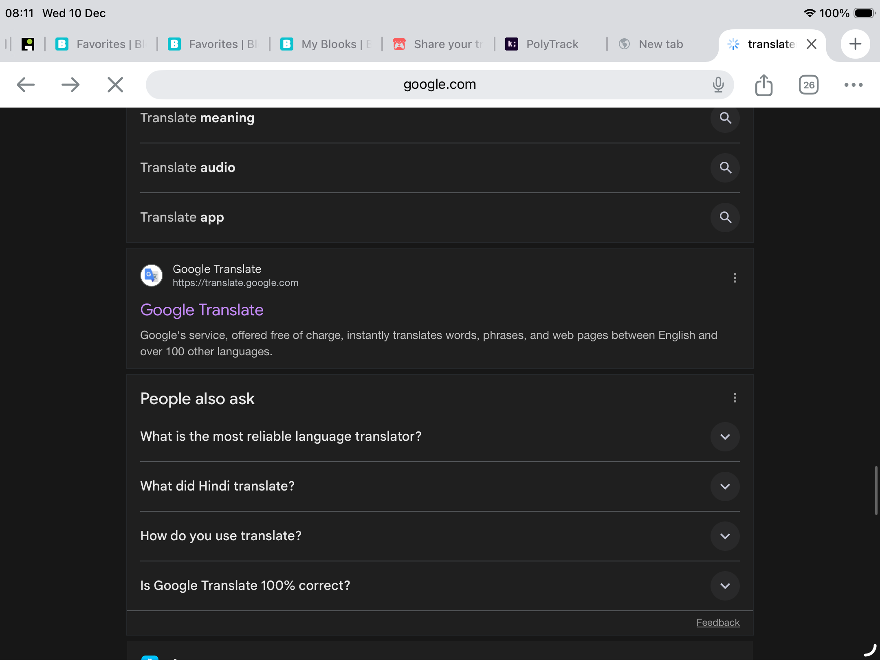Expand 'Is Google Translate 100% correct?'
Screen dimensions: 880x660
pos(725,586)
